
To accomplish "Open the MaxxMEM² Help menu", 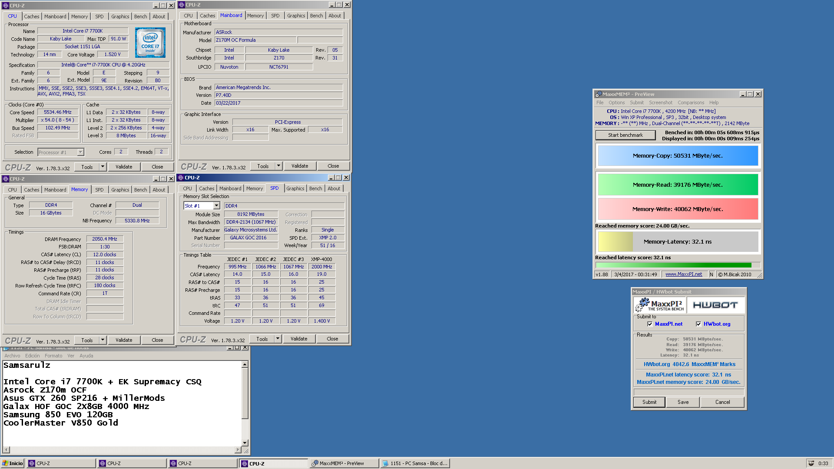I will tap(714, 102).
